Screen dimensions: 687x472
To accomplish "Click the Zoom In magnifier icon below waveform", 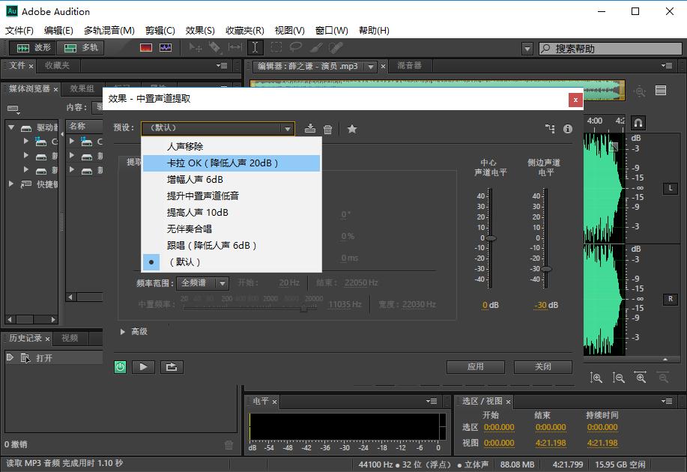I will point(597,378).
